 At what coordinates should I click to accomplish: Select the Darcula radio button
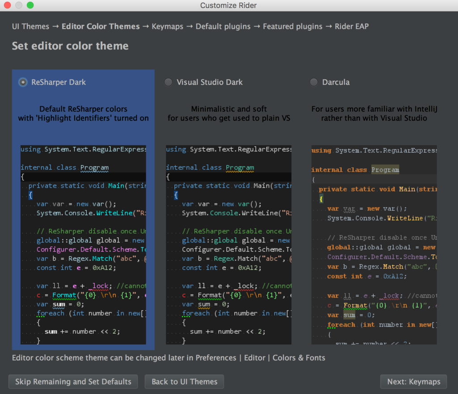pyautogui.click(x=314, y=82)
